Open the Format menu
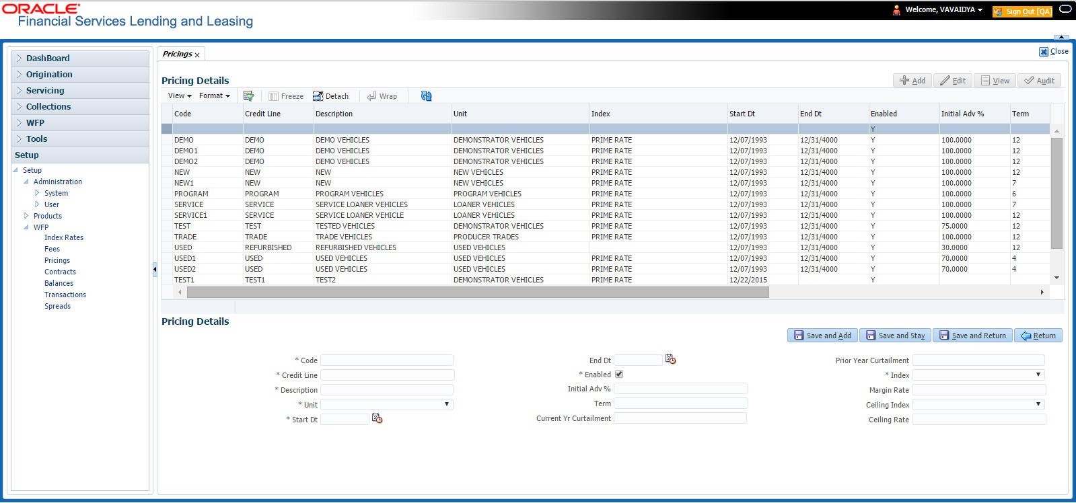The height and width of the screenshot is (503, 1076). click(x=215, y=96)
